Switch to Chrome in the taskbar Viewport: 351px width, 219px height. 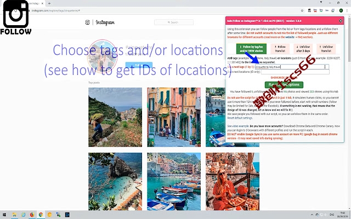[x=41, y=215]
